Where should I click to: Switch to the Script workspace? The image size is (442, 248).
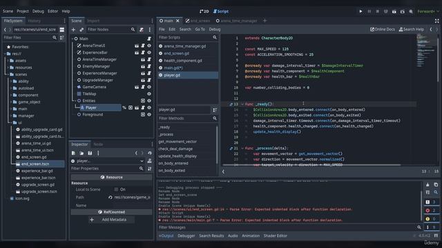[221, 12]
